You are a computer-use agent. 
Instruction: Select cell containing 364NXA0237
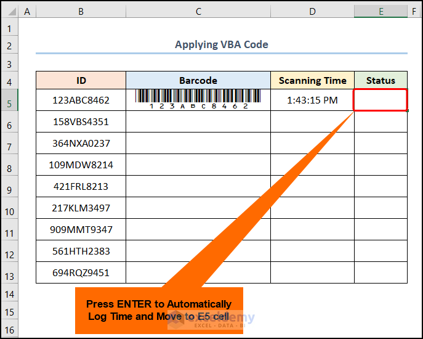tap(81, 143)
